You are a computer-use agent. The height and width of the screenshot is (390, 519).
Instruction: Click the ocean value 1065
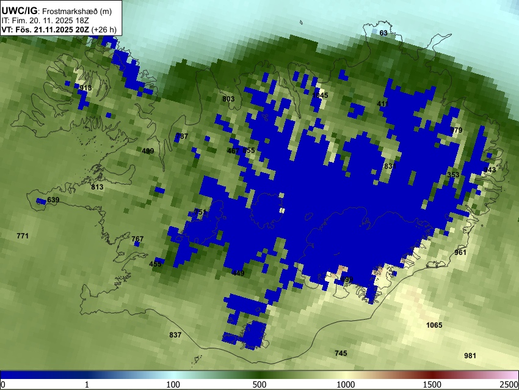pyautogui.click(x=434, y=325)
